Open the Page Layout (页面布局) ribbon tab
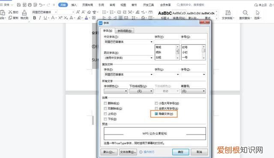This screenshot has width=274, height=158. [x=87, y=5]
